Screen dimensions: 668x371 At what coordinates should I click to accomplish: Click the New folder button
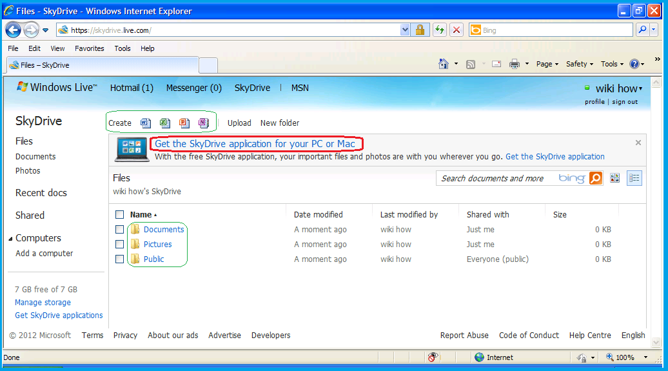(x=280, y=123)
